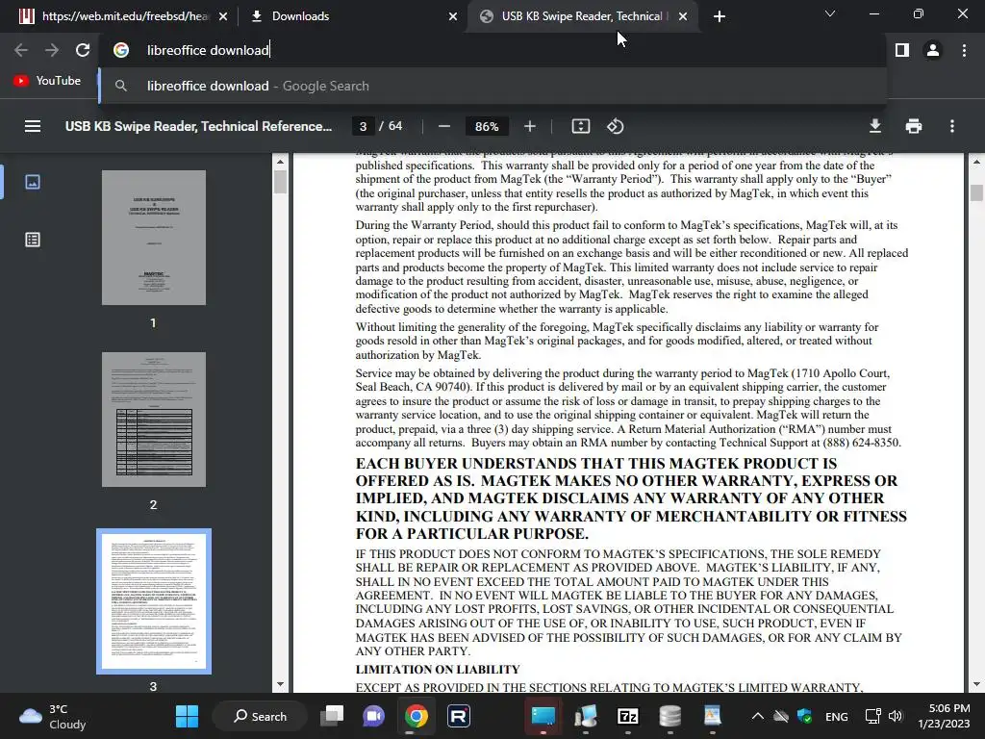Open the R app icon on the taskbar
This screenshot has height=739, width=985.
coord(459,716)
